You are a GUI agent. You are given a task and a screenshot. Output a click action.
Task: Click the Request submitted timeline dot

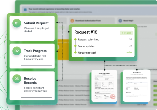tap(75, 39)
